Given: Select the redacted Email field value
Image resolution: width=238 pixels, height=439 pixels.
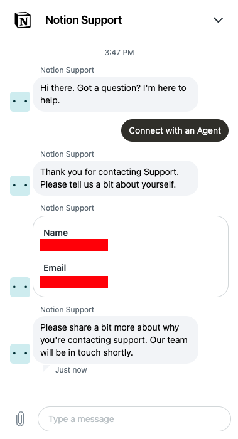Looking at the screenshot, I should (x=73, y=282).
